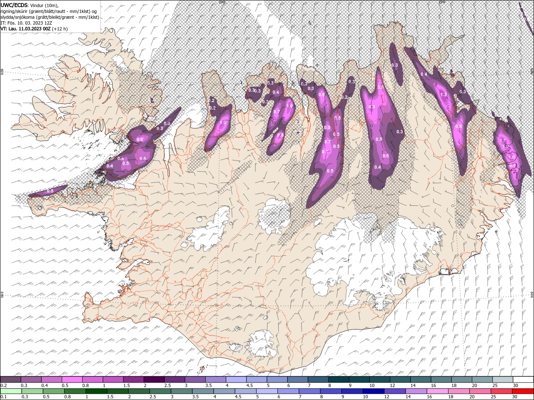Pick the darkest green 1 swatch in rain scale
The image size is (534, 400).
click(96, 391)
